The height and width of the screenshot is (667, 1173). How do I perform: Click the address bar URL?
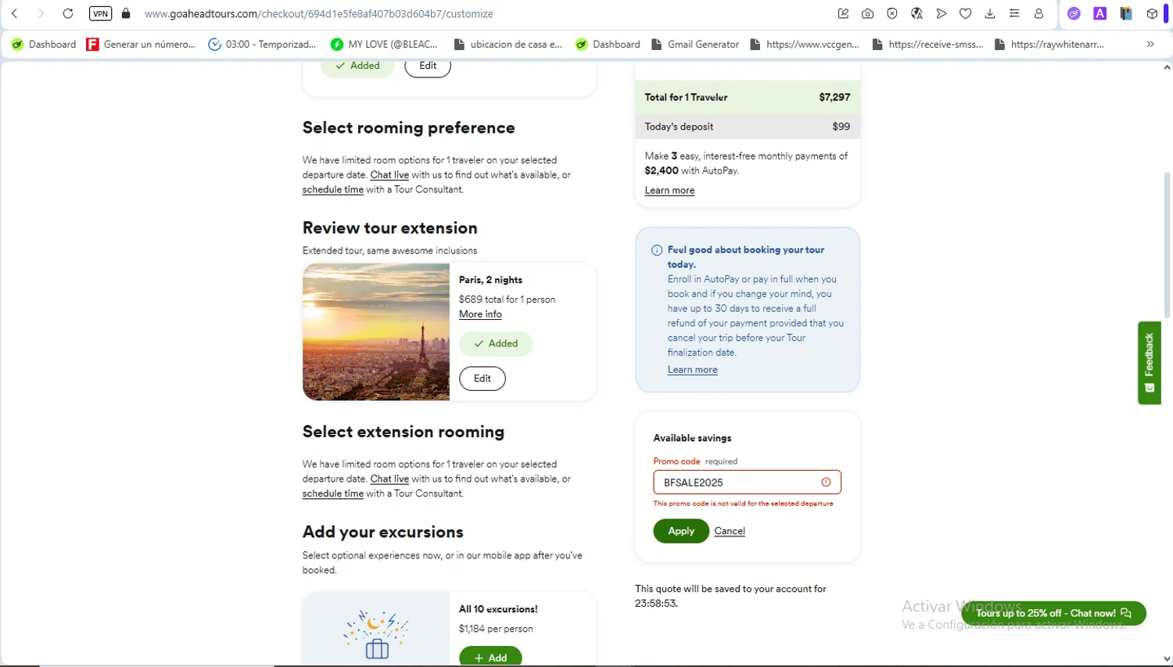[x=318, y=14]
